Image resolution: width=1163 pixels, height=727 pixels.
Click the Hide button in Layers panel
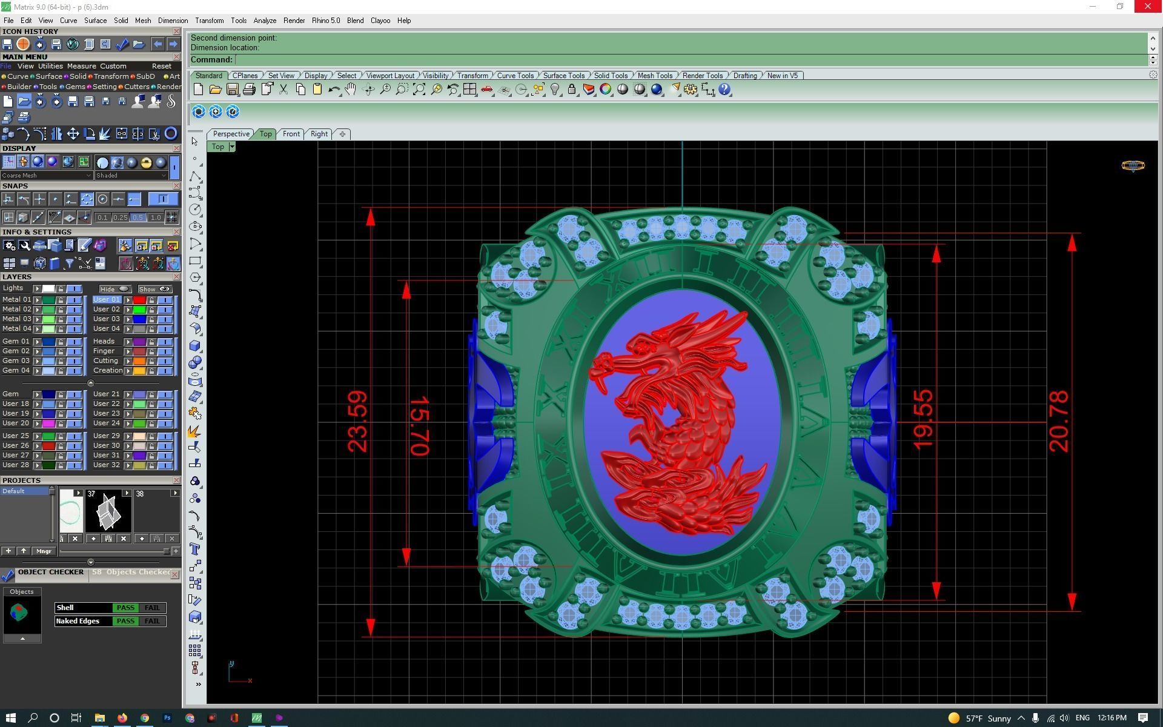(115, 289)
